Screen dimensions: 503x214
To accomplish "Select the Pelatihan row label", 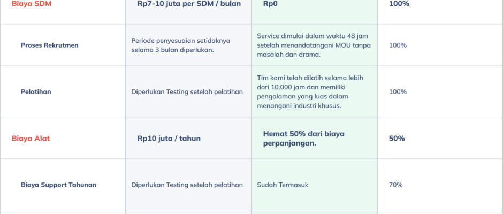I will click(36, 91).
